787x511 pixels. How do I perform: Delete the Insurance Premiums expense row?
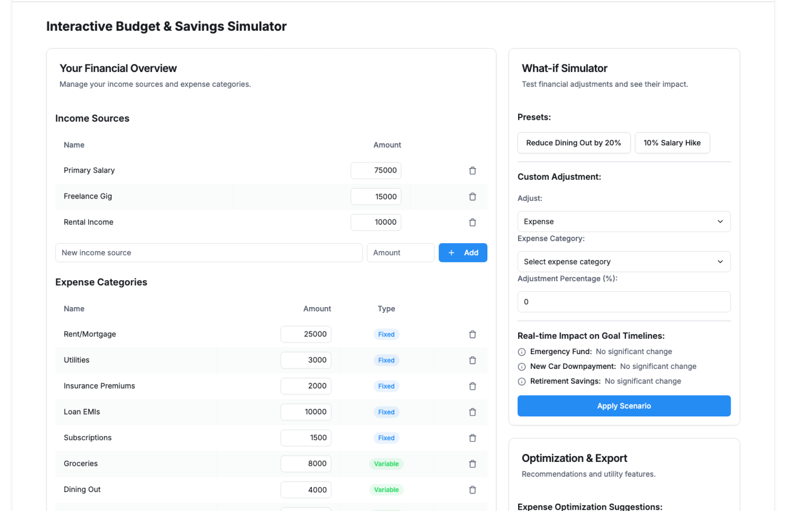[x=472, y=386]
